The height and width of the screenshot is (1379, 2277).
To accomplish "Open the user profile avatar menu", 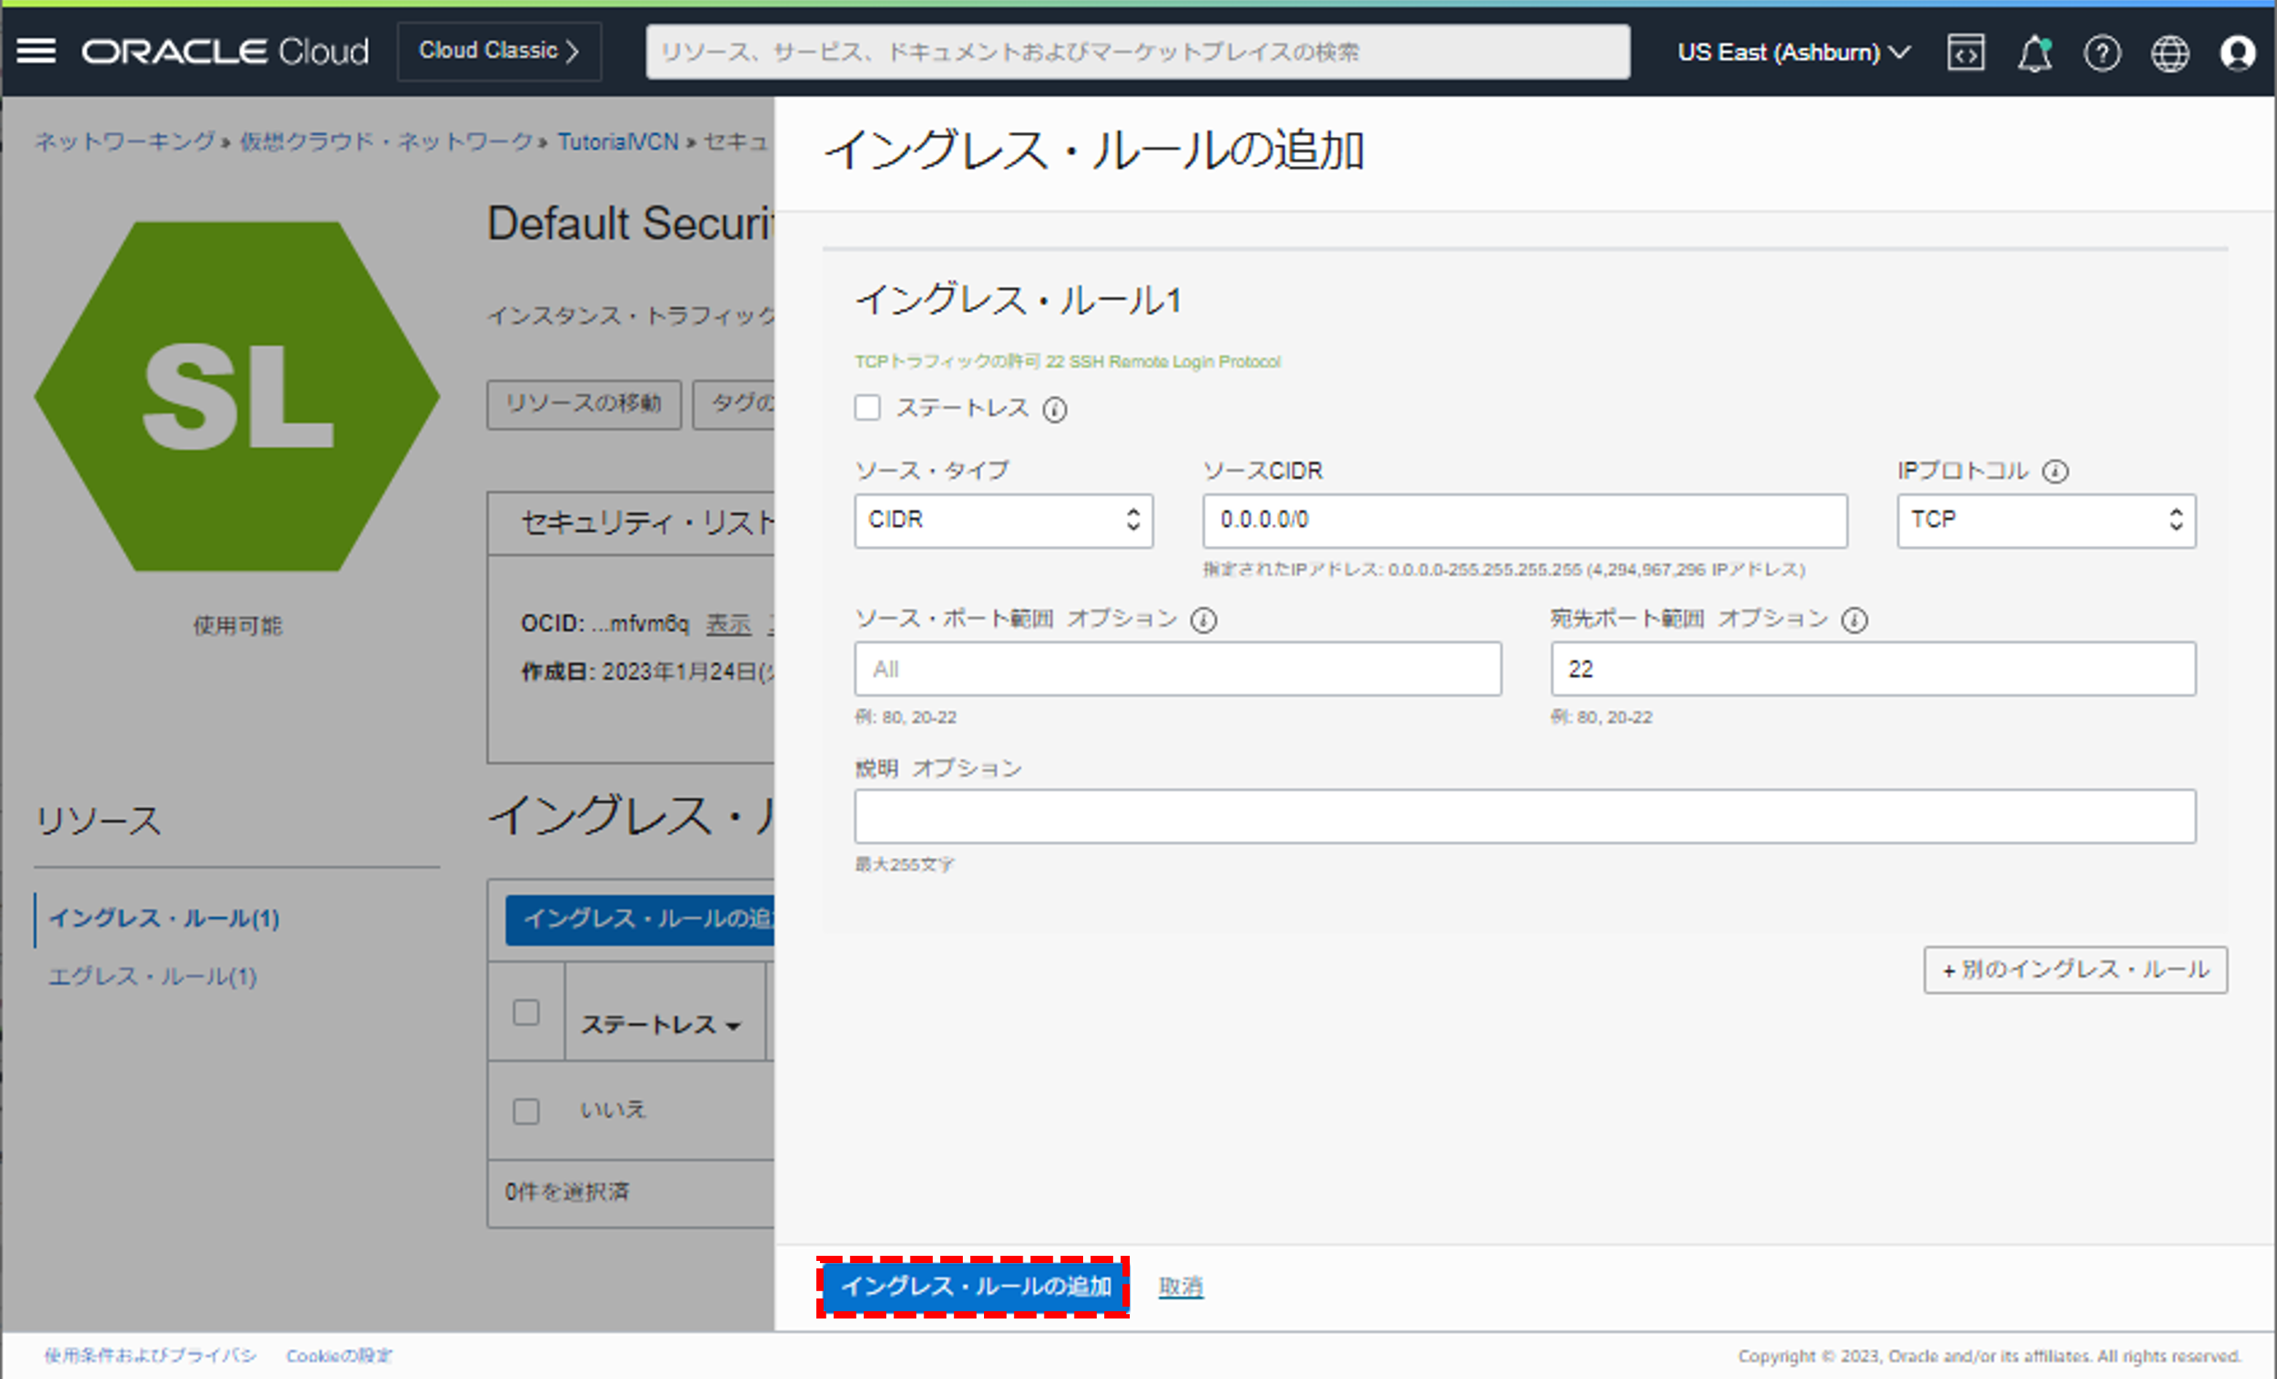I will pyautogui.click(x=2237, y=54).
